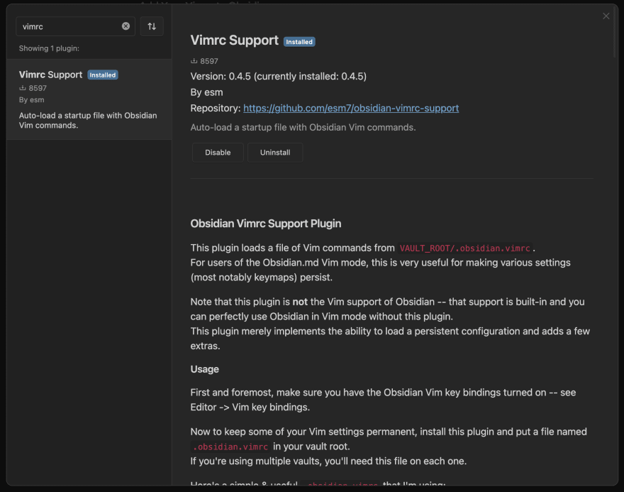Viewport: 624px width, 492px height.
Task: Open the plugin sort order options
Action: pyautogui.click(x=152, y=26)
